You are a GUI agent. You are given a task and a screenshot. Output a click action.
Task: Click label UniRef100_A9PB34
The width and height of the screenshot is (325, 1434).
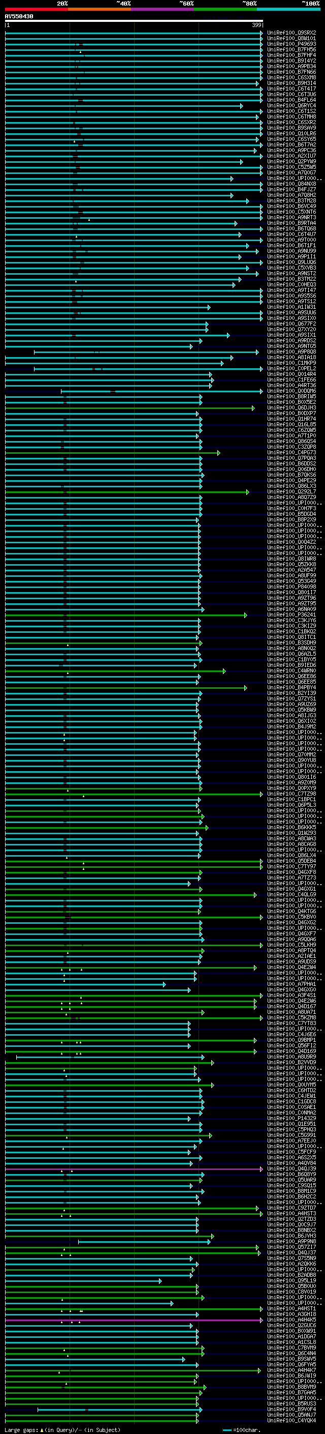(291, 66)
